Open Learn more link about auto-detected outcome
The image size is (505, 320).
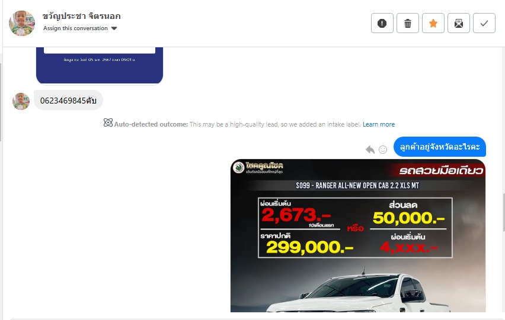378,124
